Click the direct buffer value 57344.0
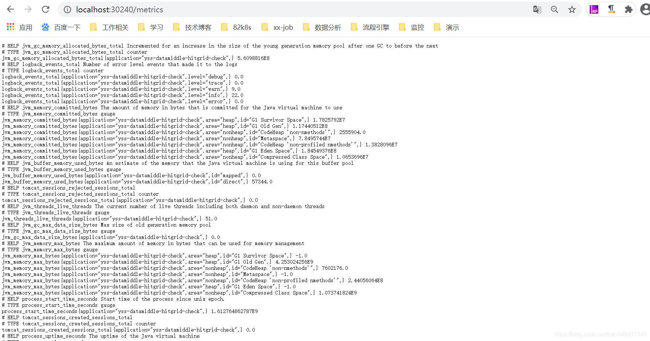 pos(262,182)
